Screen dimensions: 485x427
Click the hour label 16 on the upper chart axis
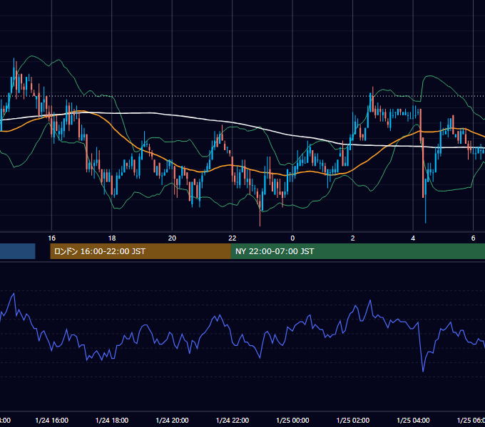[x=51, y=238]
